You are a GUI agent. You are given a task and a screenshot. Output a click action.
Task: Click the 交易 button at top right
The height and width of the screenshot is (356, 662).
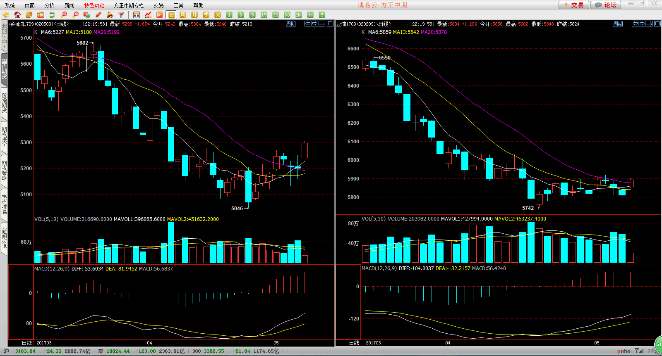tap(573, 5)
